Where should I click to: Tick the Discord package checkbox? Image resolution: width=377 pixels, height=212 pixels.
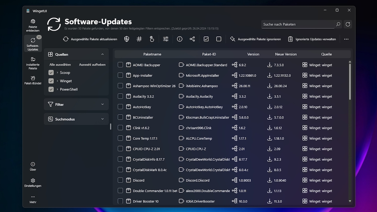(120, 180)
